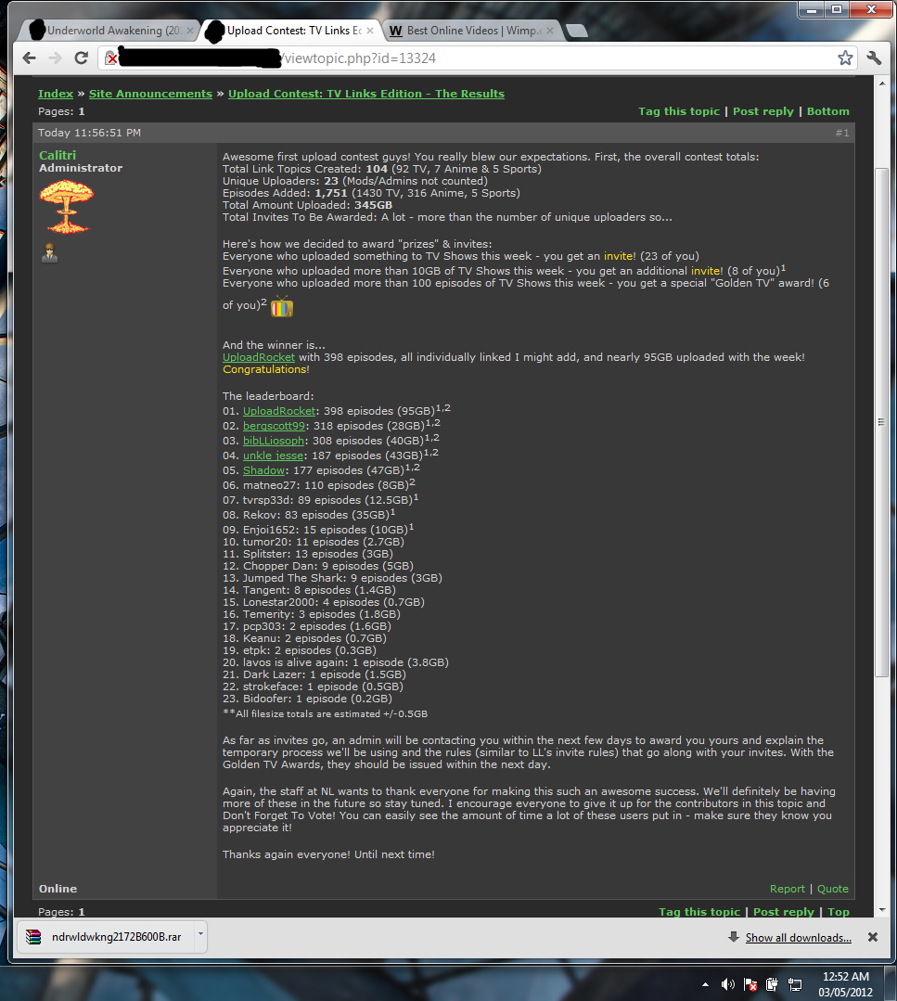Click the browser forward arrow
The image size is (897, 1001).
pos(55,58)
